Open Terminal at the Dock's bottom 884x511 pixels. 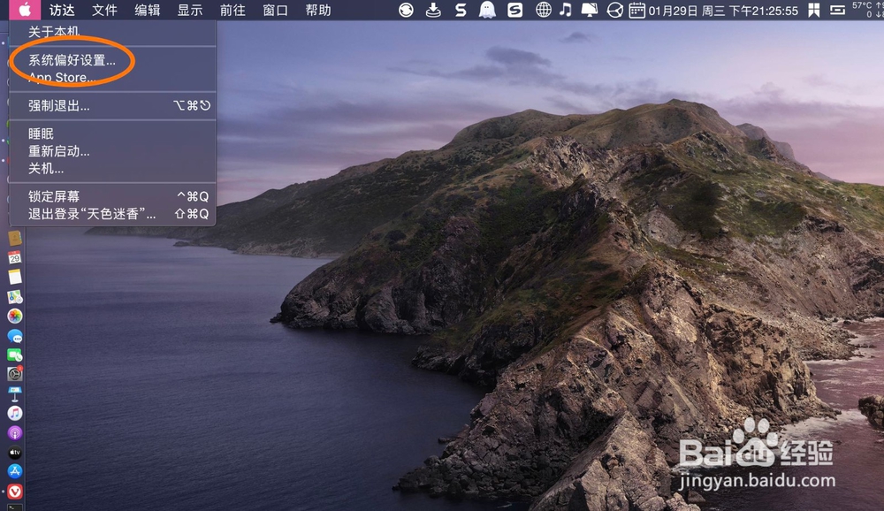15,507
